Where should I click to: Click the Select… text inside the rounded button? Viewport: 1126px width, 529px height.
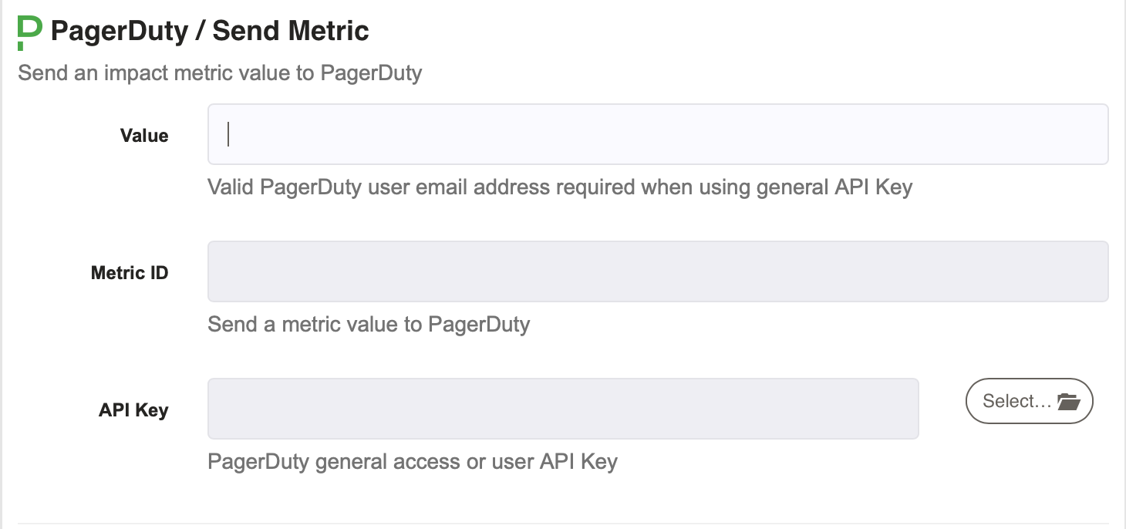[1017, 401]
